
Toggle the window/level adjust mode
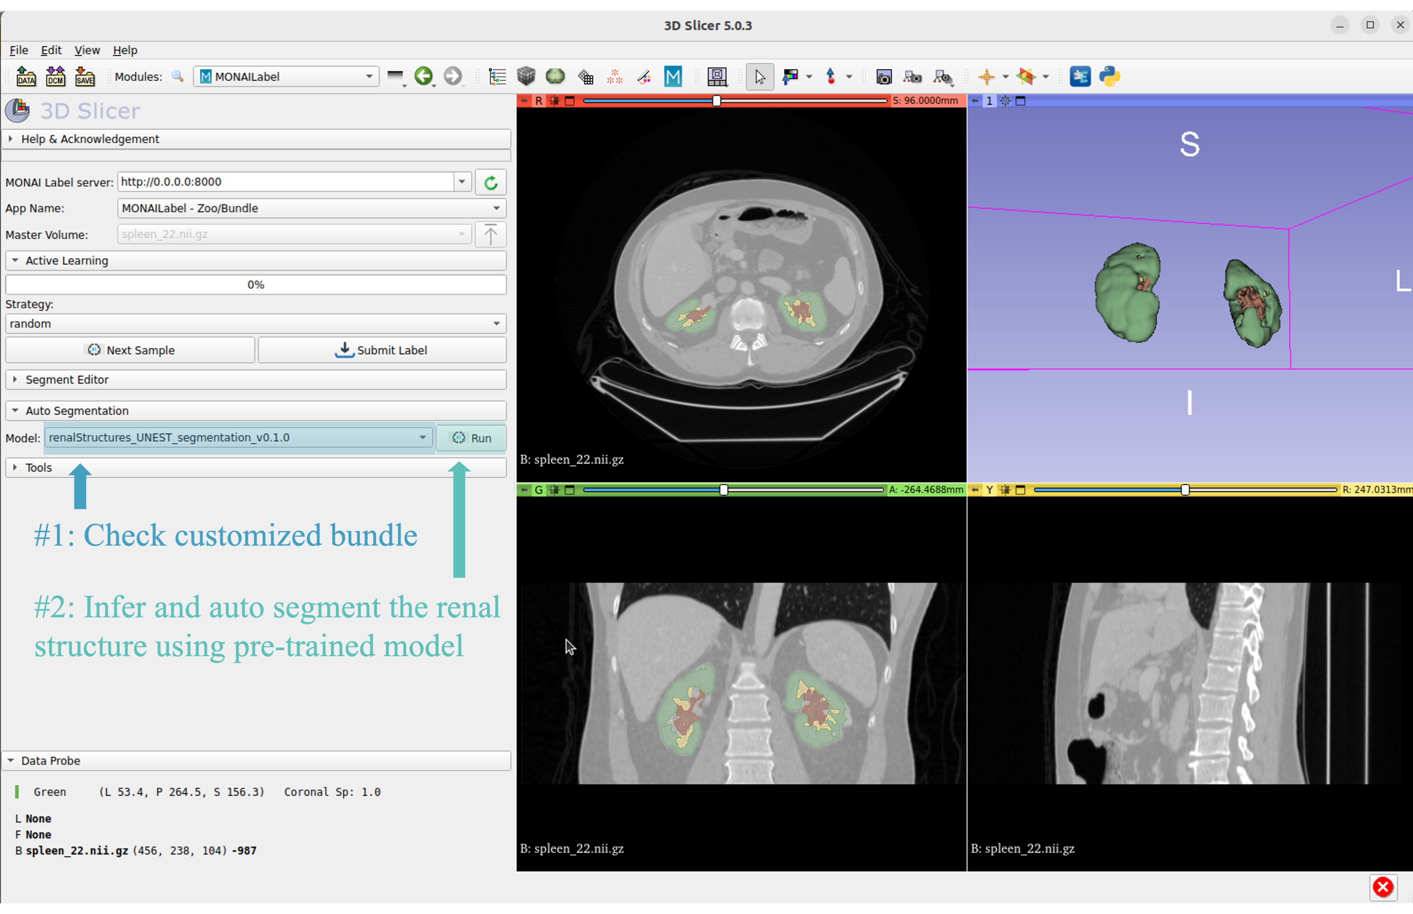(791, 76)
